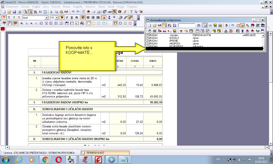Click the red truck icon in communication window
Screen dimensions: 273x164
point(165,31)
